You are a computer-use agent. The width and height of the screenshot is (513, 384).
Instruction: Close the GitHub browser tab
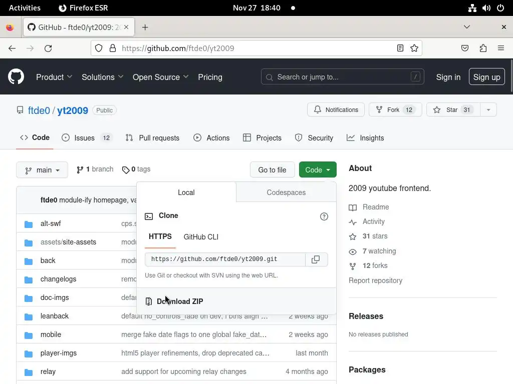point(126,27)
